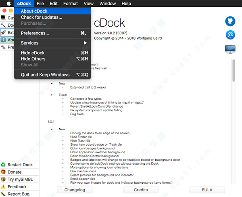Select About cDock menu entry
The image size is (242, 197).
point(52,11)
